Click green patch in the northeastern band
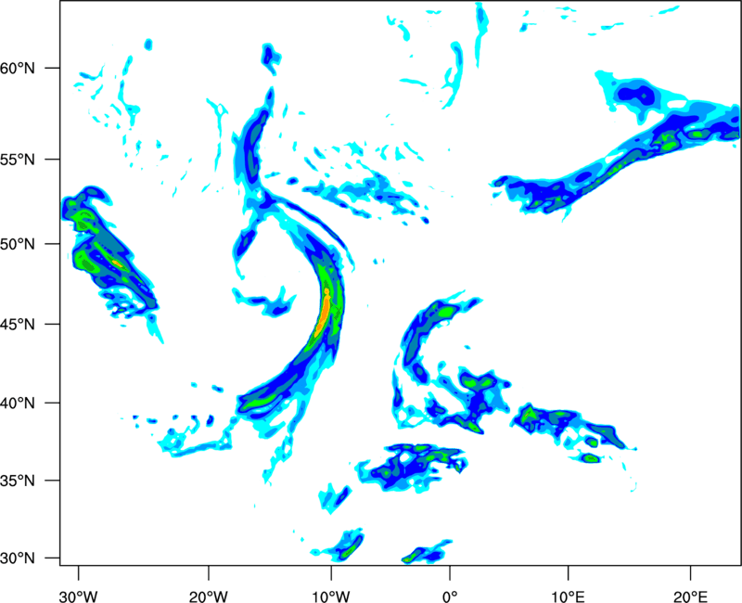This screenshot has width=742, height=603. pos(666,142)
